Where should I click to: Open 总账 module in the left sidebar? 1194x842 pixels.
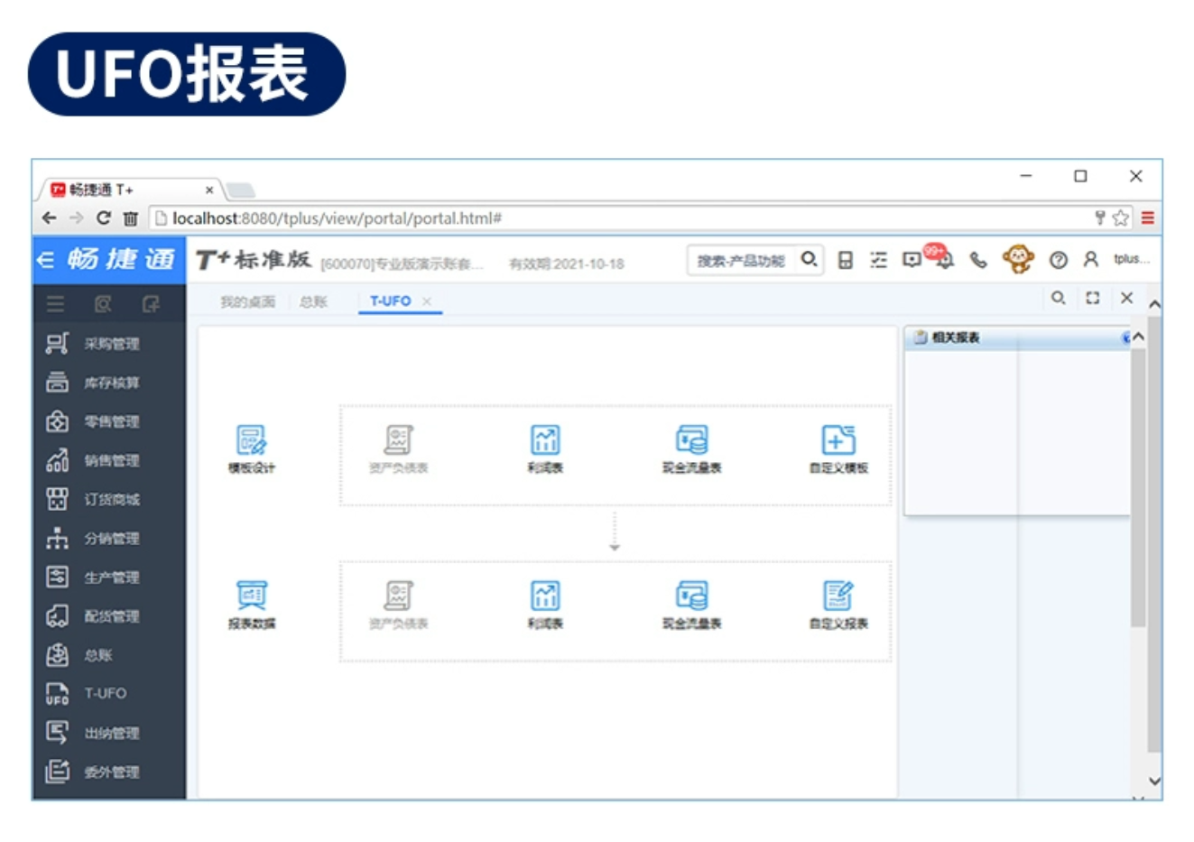click(79, 655)
